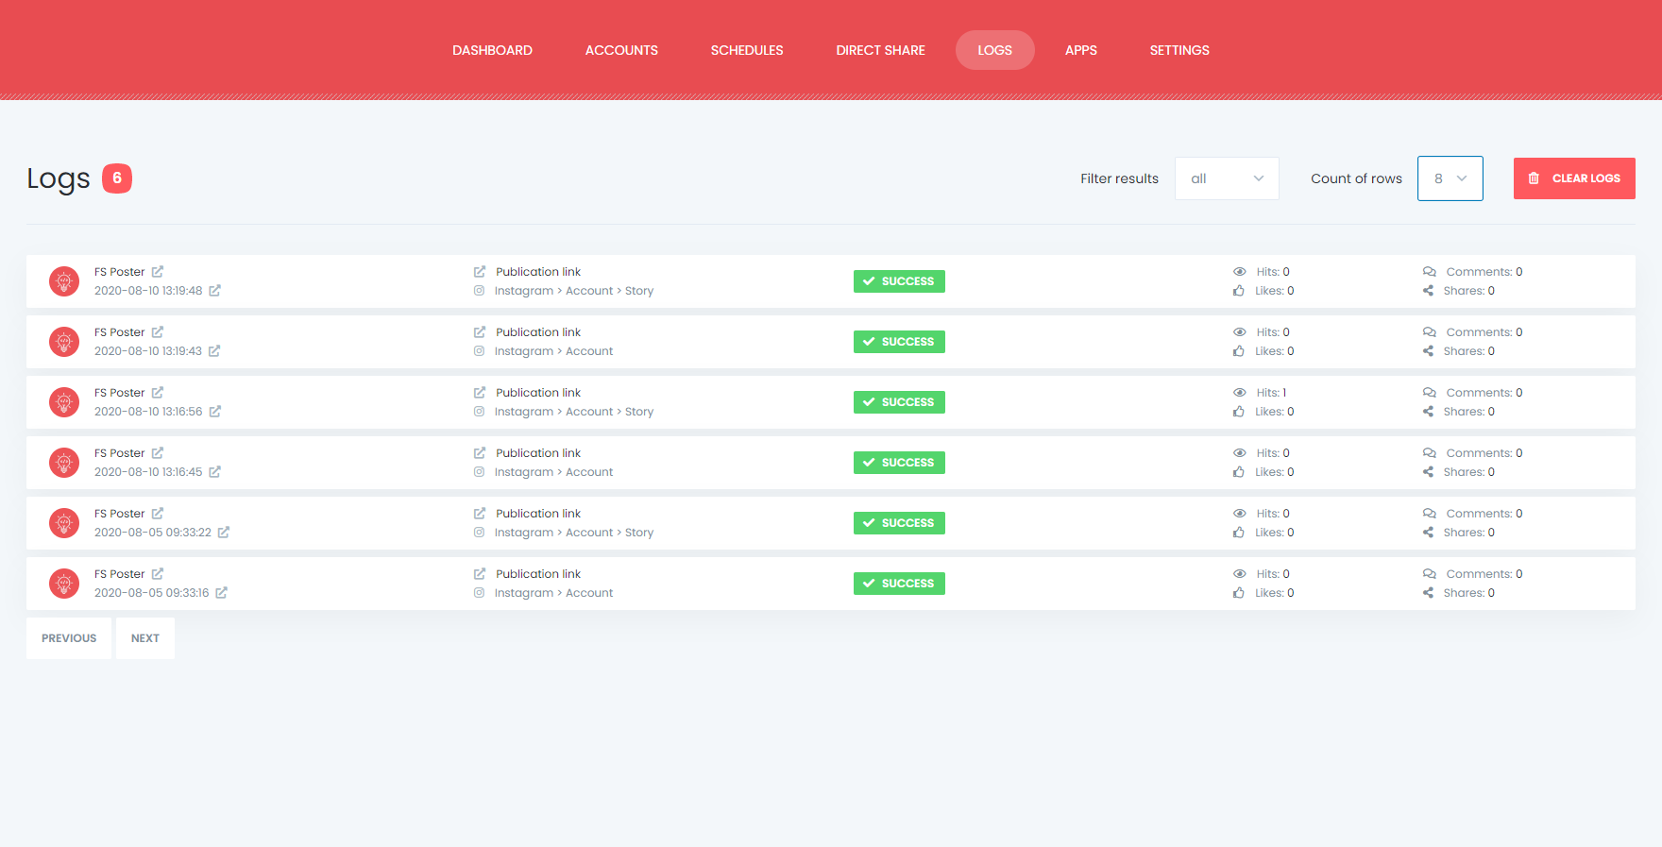Click external link icon next to 2020-08-05 09:33:22
Viewport: 1662px width, 847px height.
(x=224, y=533)
